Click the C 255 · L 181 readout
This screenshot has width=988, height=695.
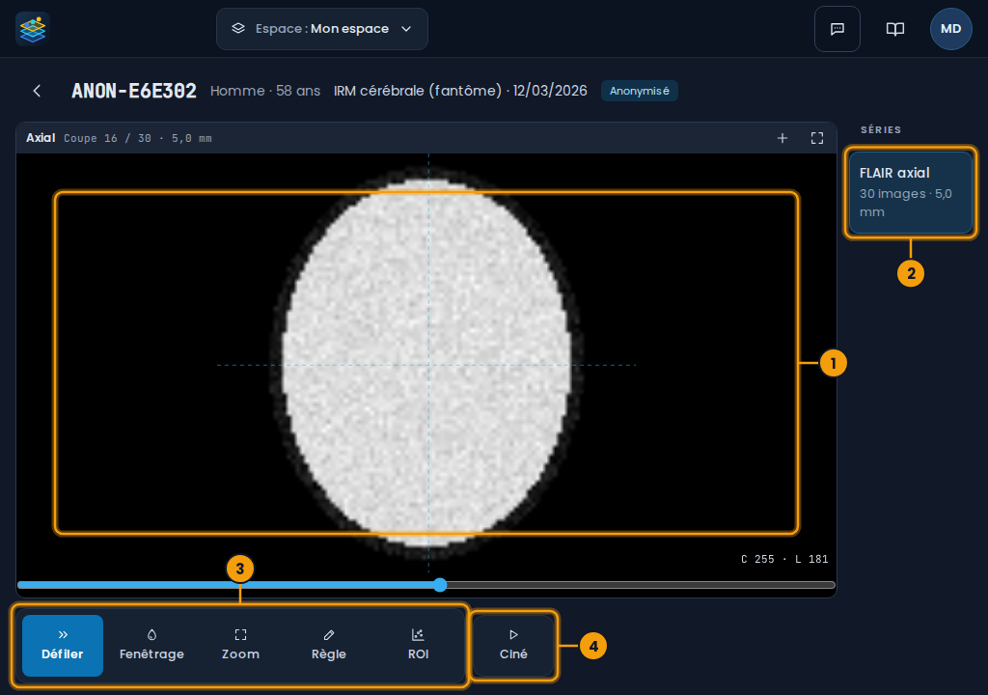[784, 560]
